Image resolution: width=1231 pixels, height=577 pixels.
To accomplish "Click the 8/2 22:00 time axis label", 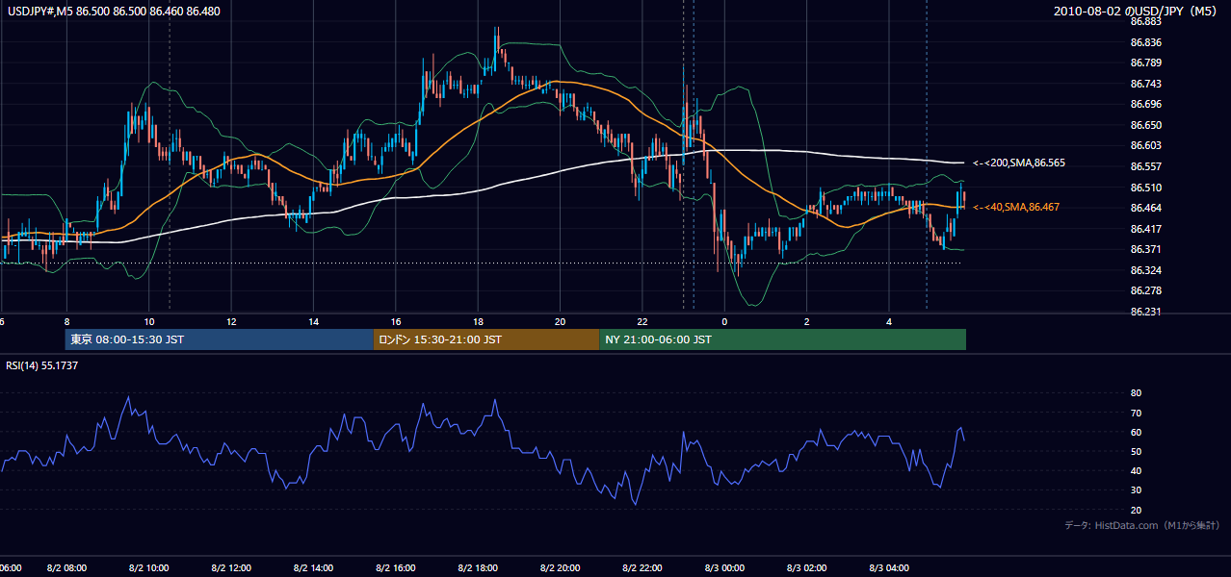I will click(642, 568).
